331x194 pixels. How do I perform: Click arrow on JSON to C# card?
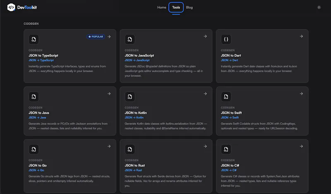point(302,146)
